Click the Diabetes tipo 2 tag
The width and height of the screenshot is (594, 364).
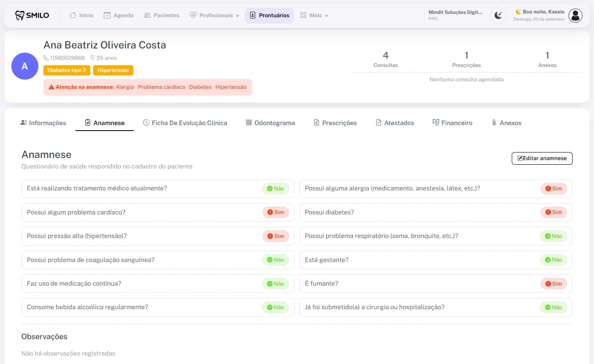pyautogui.click(x=67, y=70)
